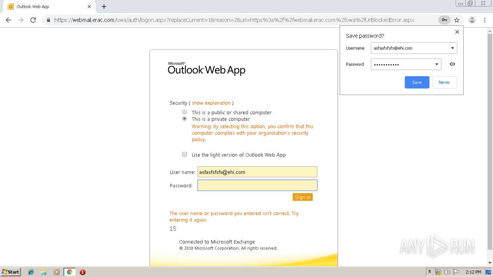The width and height of the screenshot is (493, 277).
Task: Show password with eye icon
Action: [x=452, y=64]
